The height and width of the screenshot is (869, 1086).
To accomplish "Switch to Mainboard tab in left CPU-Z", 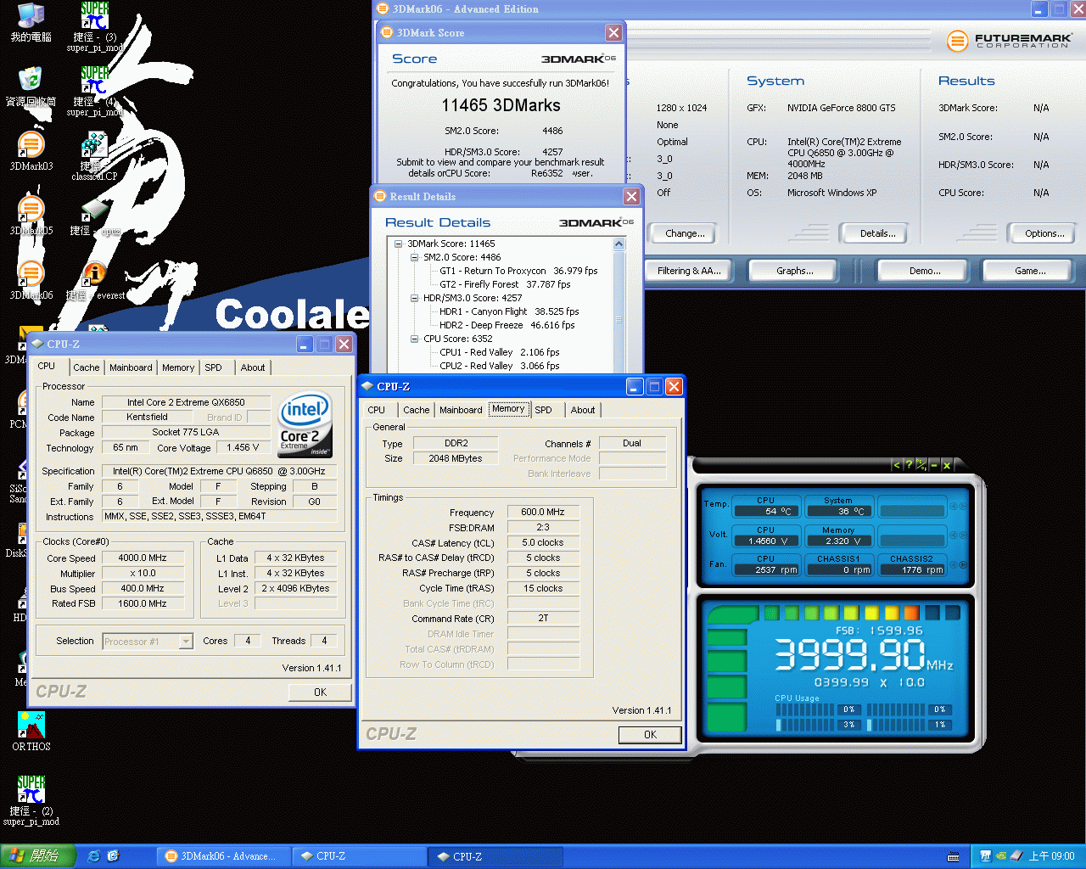I will (x=131, y=367).
